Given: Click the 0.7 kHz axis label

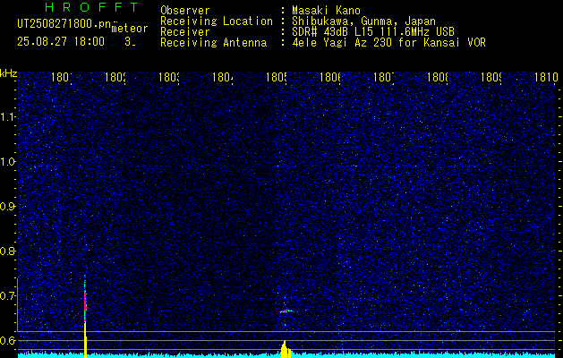Looking at the screenshot, I should pos(7,296).
